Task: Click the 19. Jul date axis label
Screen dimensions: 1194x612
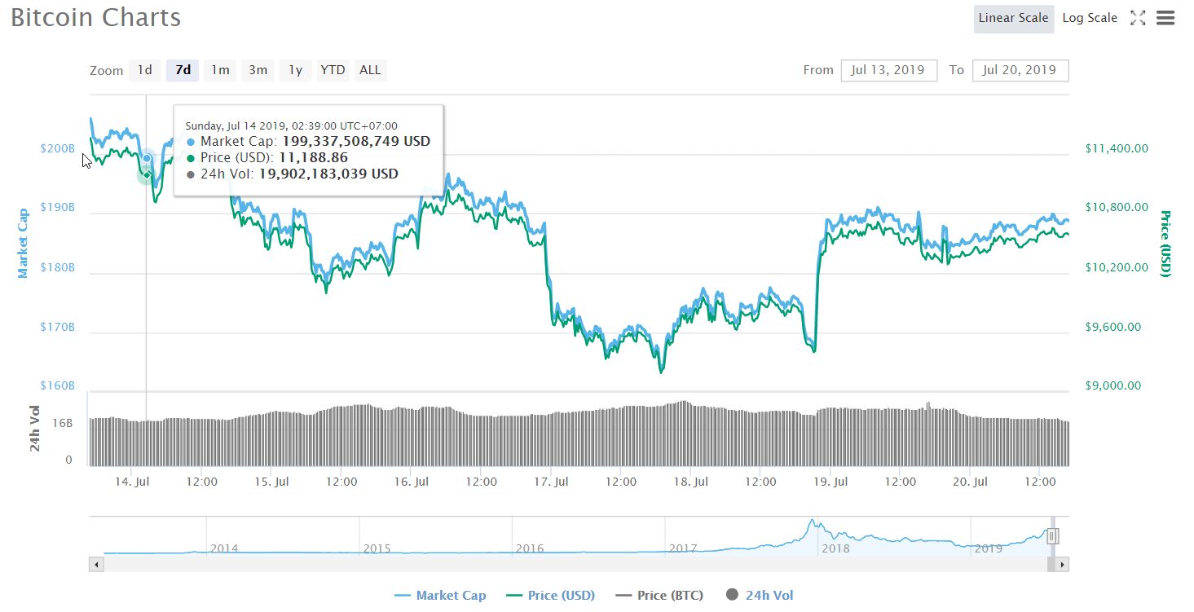Action: (x=831, y=482)
